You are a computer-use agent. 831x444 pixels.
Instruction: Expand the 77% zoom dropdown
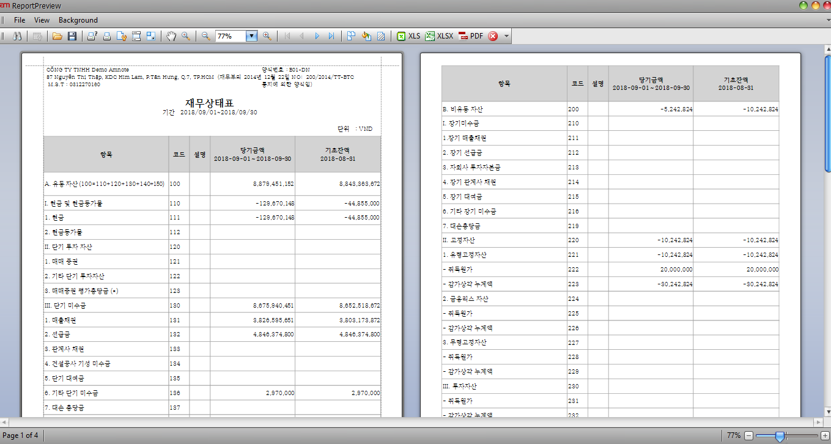pos(251,36)
